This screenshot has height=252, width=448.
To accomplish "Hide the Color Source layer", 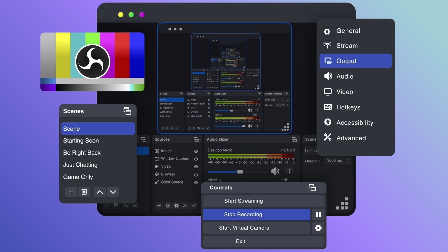I will (196, 182).
